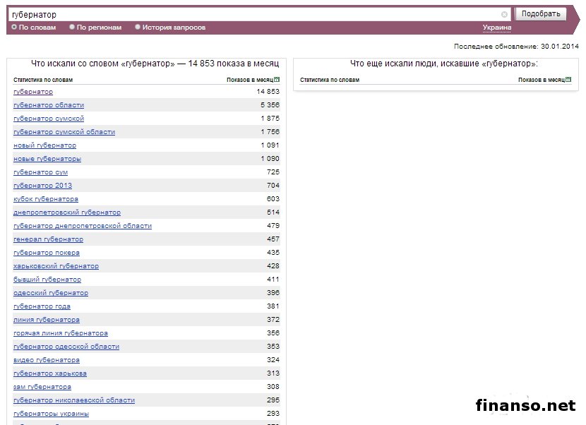Select the 'По словам' radio option

[x=14, y=28]
